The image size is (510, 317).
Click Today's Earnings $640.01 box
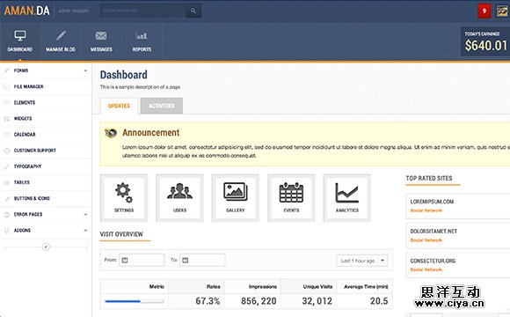point(485,41)
